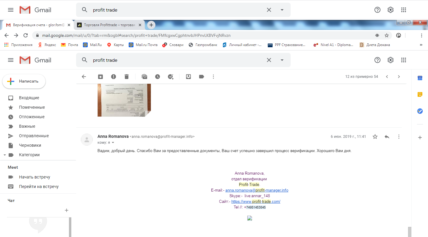Screen dimensions: 428x237
Task: Reload the page in Chrome
Action: click(26, 35)
